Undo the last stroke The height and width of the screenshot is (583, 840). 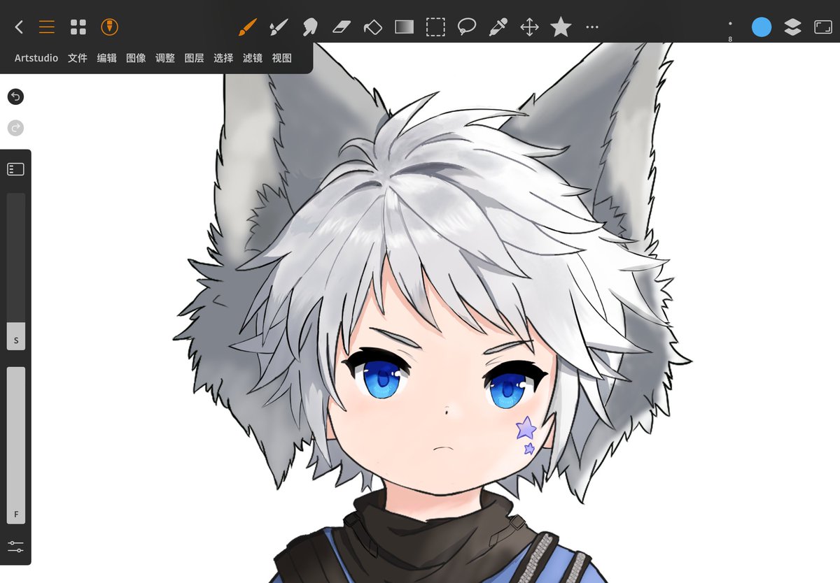click(15, 96)
